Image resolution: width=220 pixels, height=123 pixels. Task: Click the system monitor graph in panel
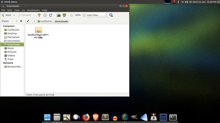pyautogui.click(x=167, y=2)
